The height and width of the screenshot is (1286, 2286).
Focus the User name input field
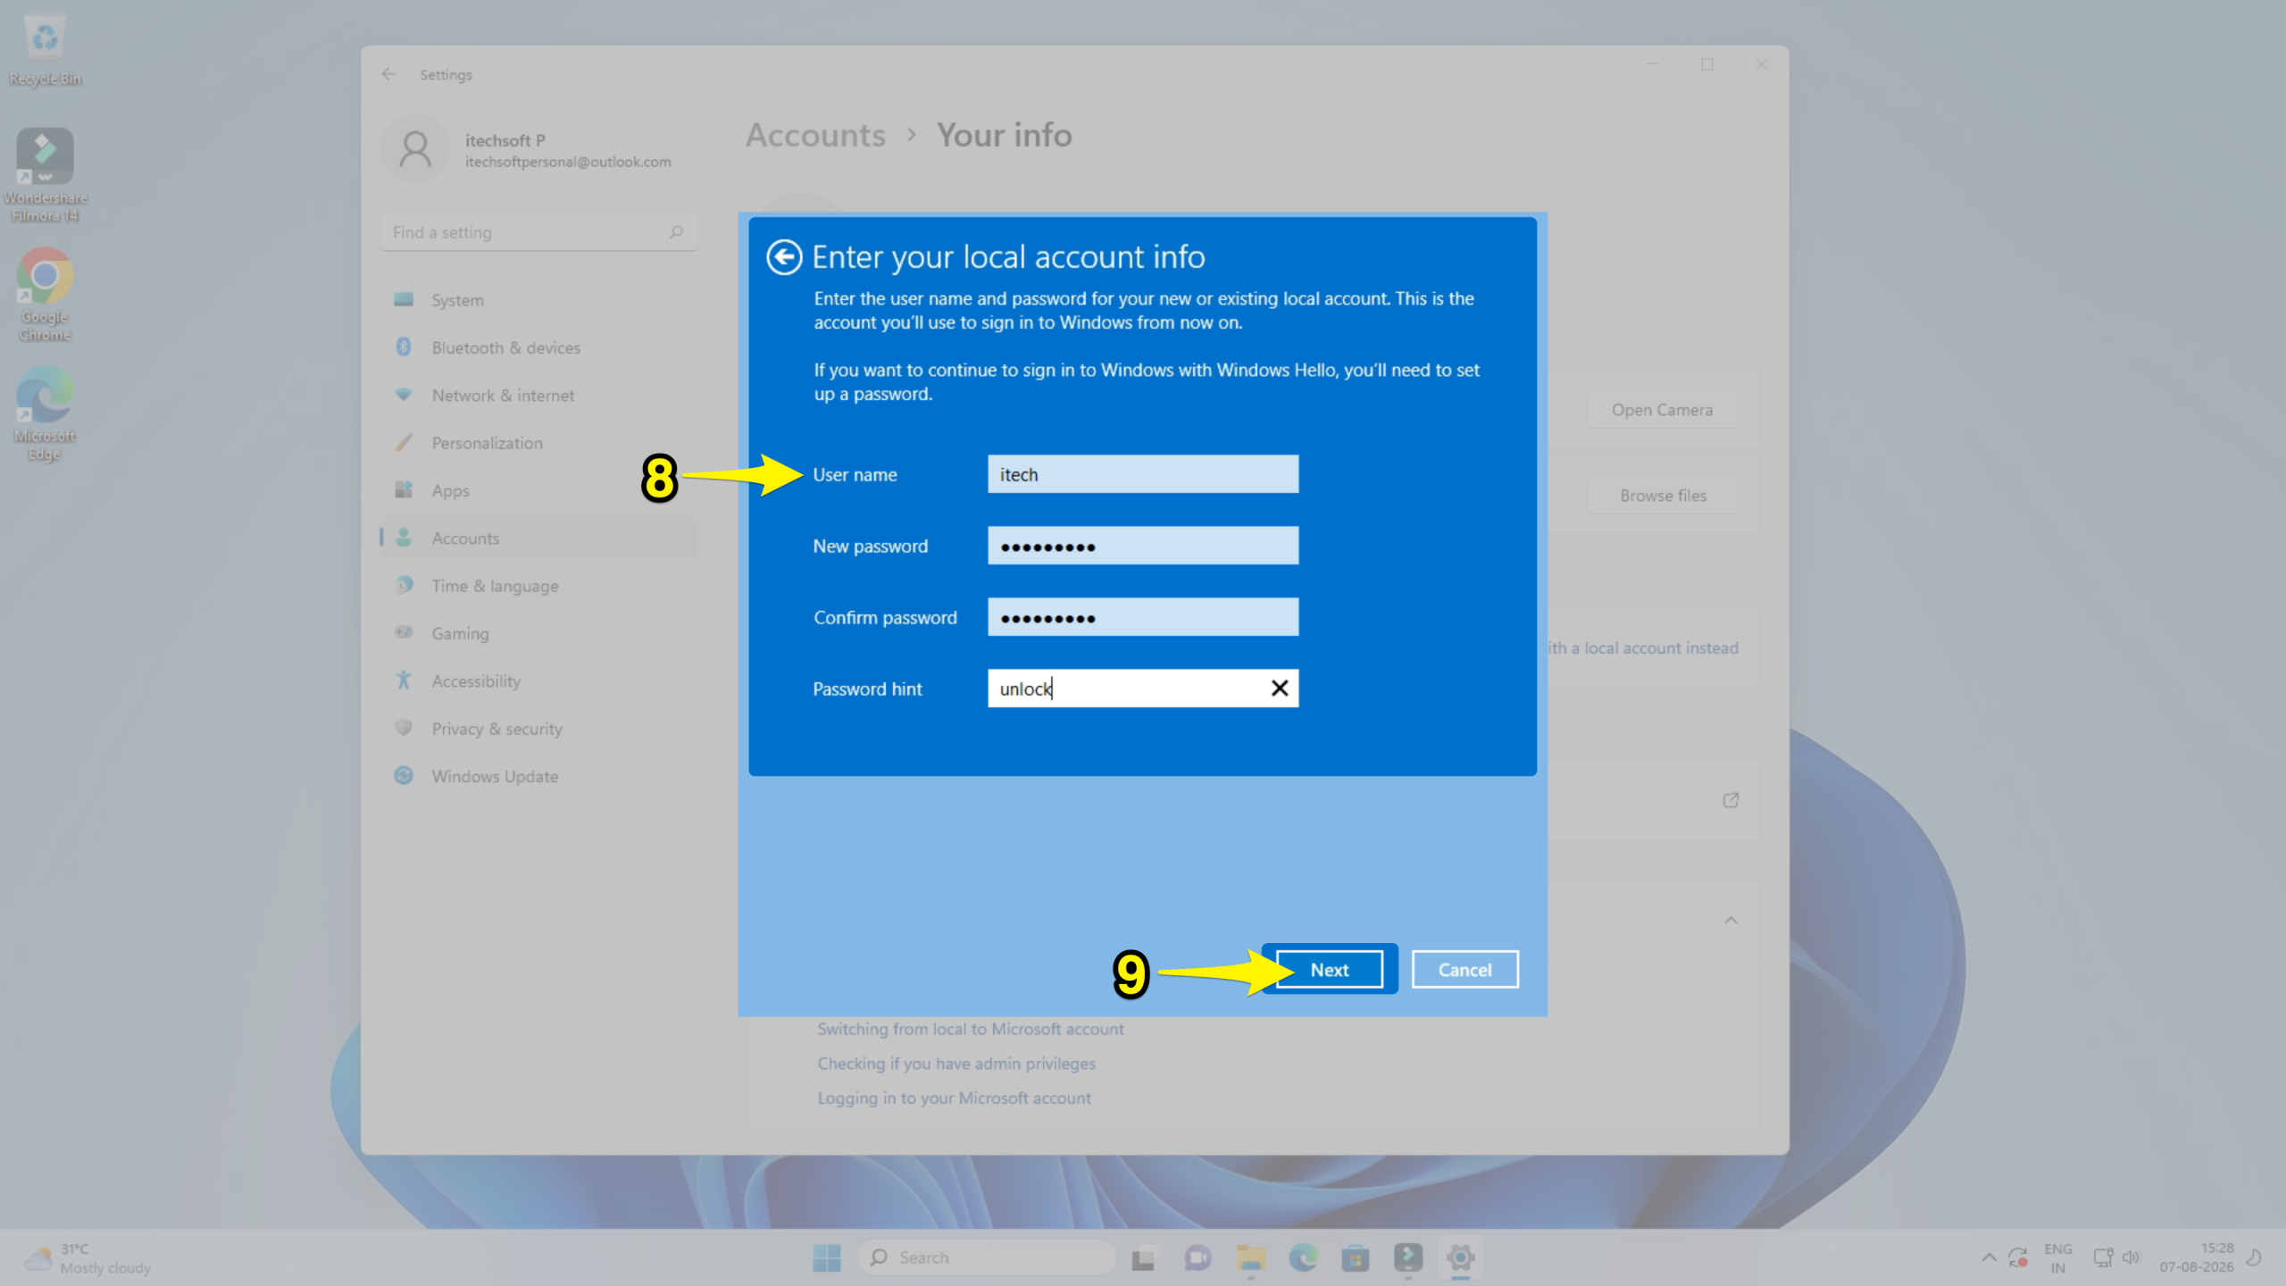[x=1143, y=474]
